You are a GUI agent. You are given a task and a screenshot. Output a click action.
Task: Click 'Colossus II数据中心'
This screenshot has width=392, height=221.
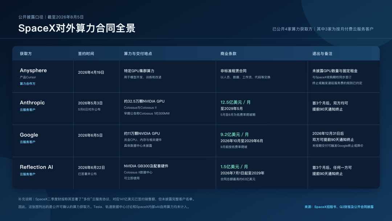point(138,172)
